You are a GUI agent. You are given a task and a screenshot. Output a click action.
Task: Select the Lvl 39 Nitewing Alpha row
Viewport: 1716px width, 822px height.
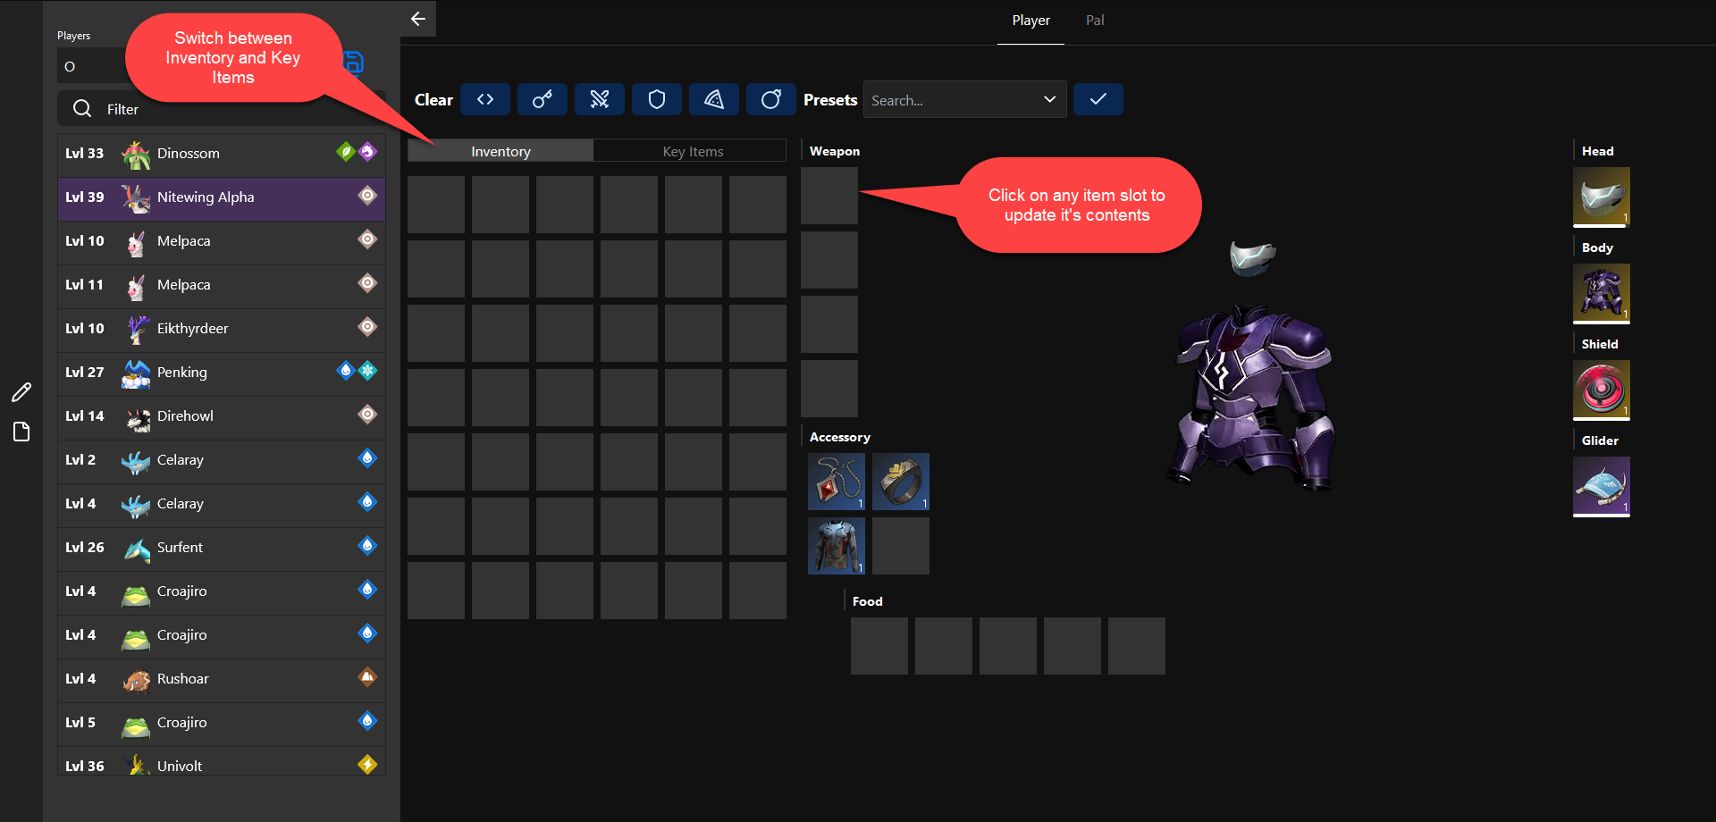[222, 197]
